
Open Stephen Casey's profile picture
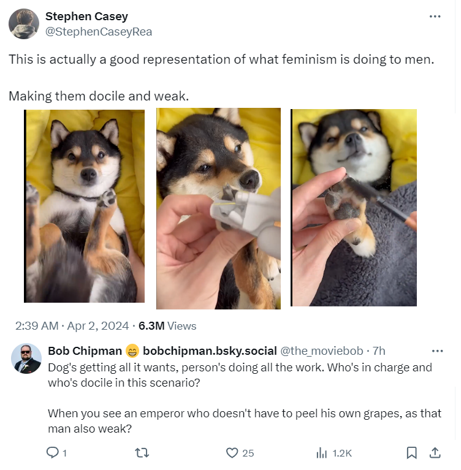(24, 24)
